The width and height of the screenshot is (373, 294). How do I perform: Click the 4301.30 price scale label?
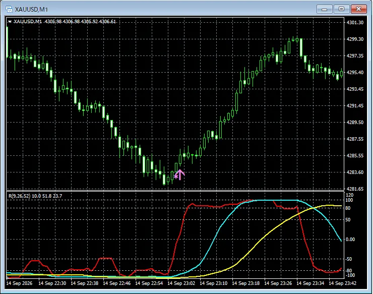(355, 23)
